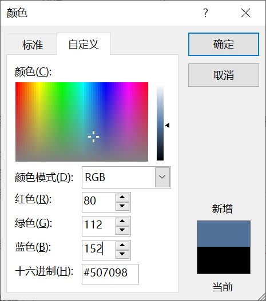Image resolution: width=266 pixels, height=301 pixels.
Task: Pick a color at the crosshair in the spectrum
Action: pyautogui.click(x=94, y=137)
